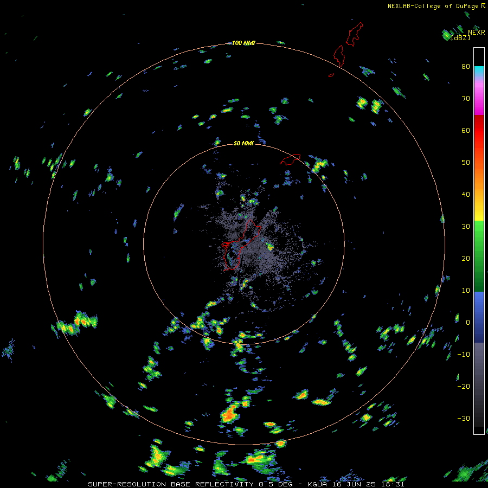Image resolution: width=488 pixels, height=488 pixels.
Task: Click the 60 value on the dBZ scale
Action: (x=466, y=130)
